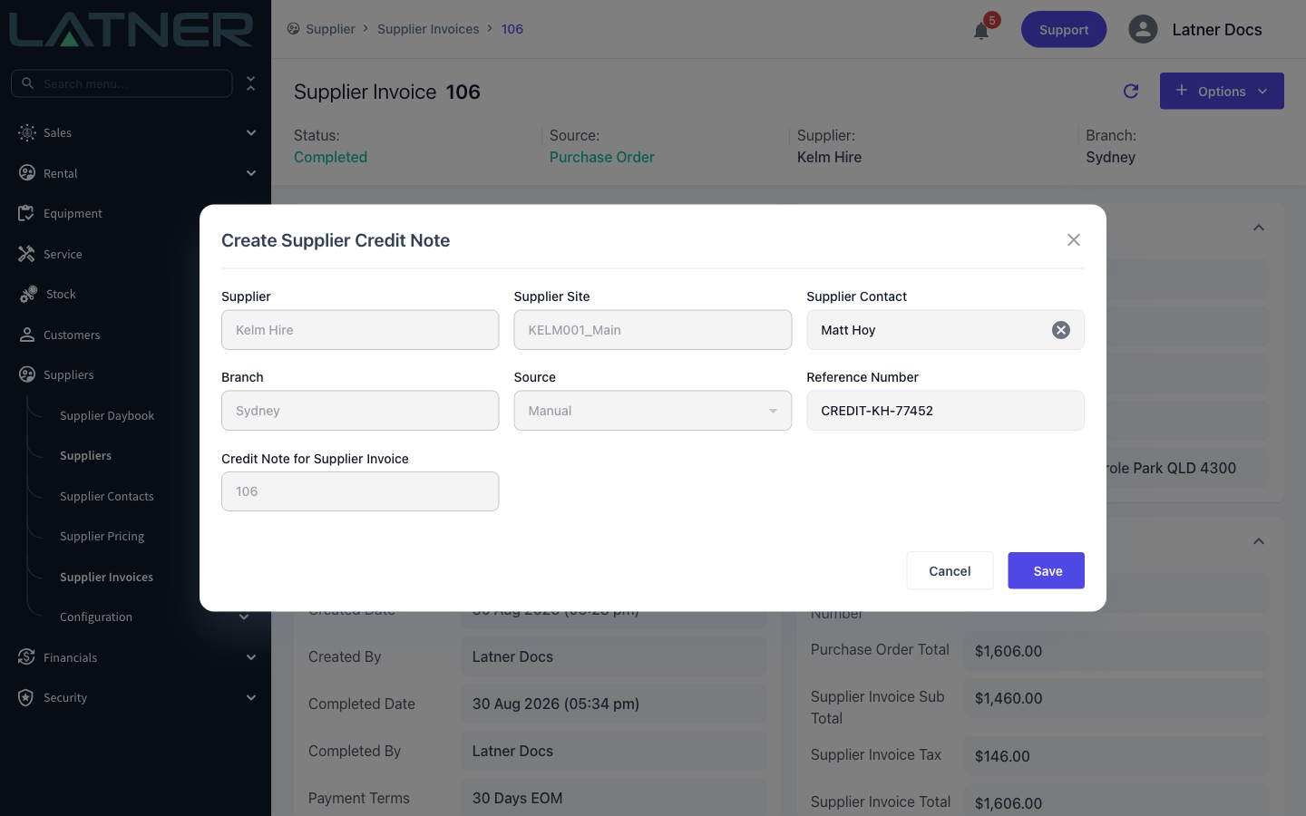Open the user account avatar icon
The height and width of the screenshot is (816, 1306).
pyautogui.click(x=1143, y=29)
